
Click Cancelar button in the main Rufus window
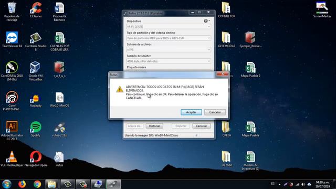pyautogui.click(x=201, y=126)
